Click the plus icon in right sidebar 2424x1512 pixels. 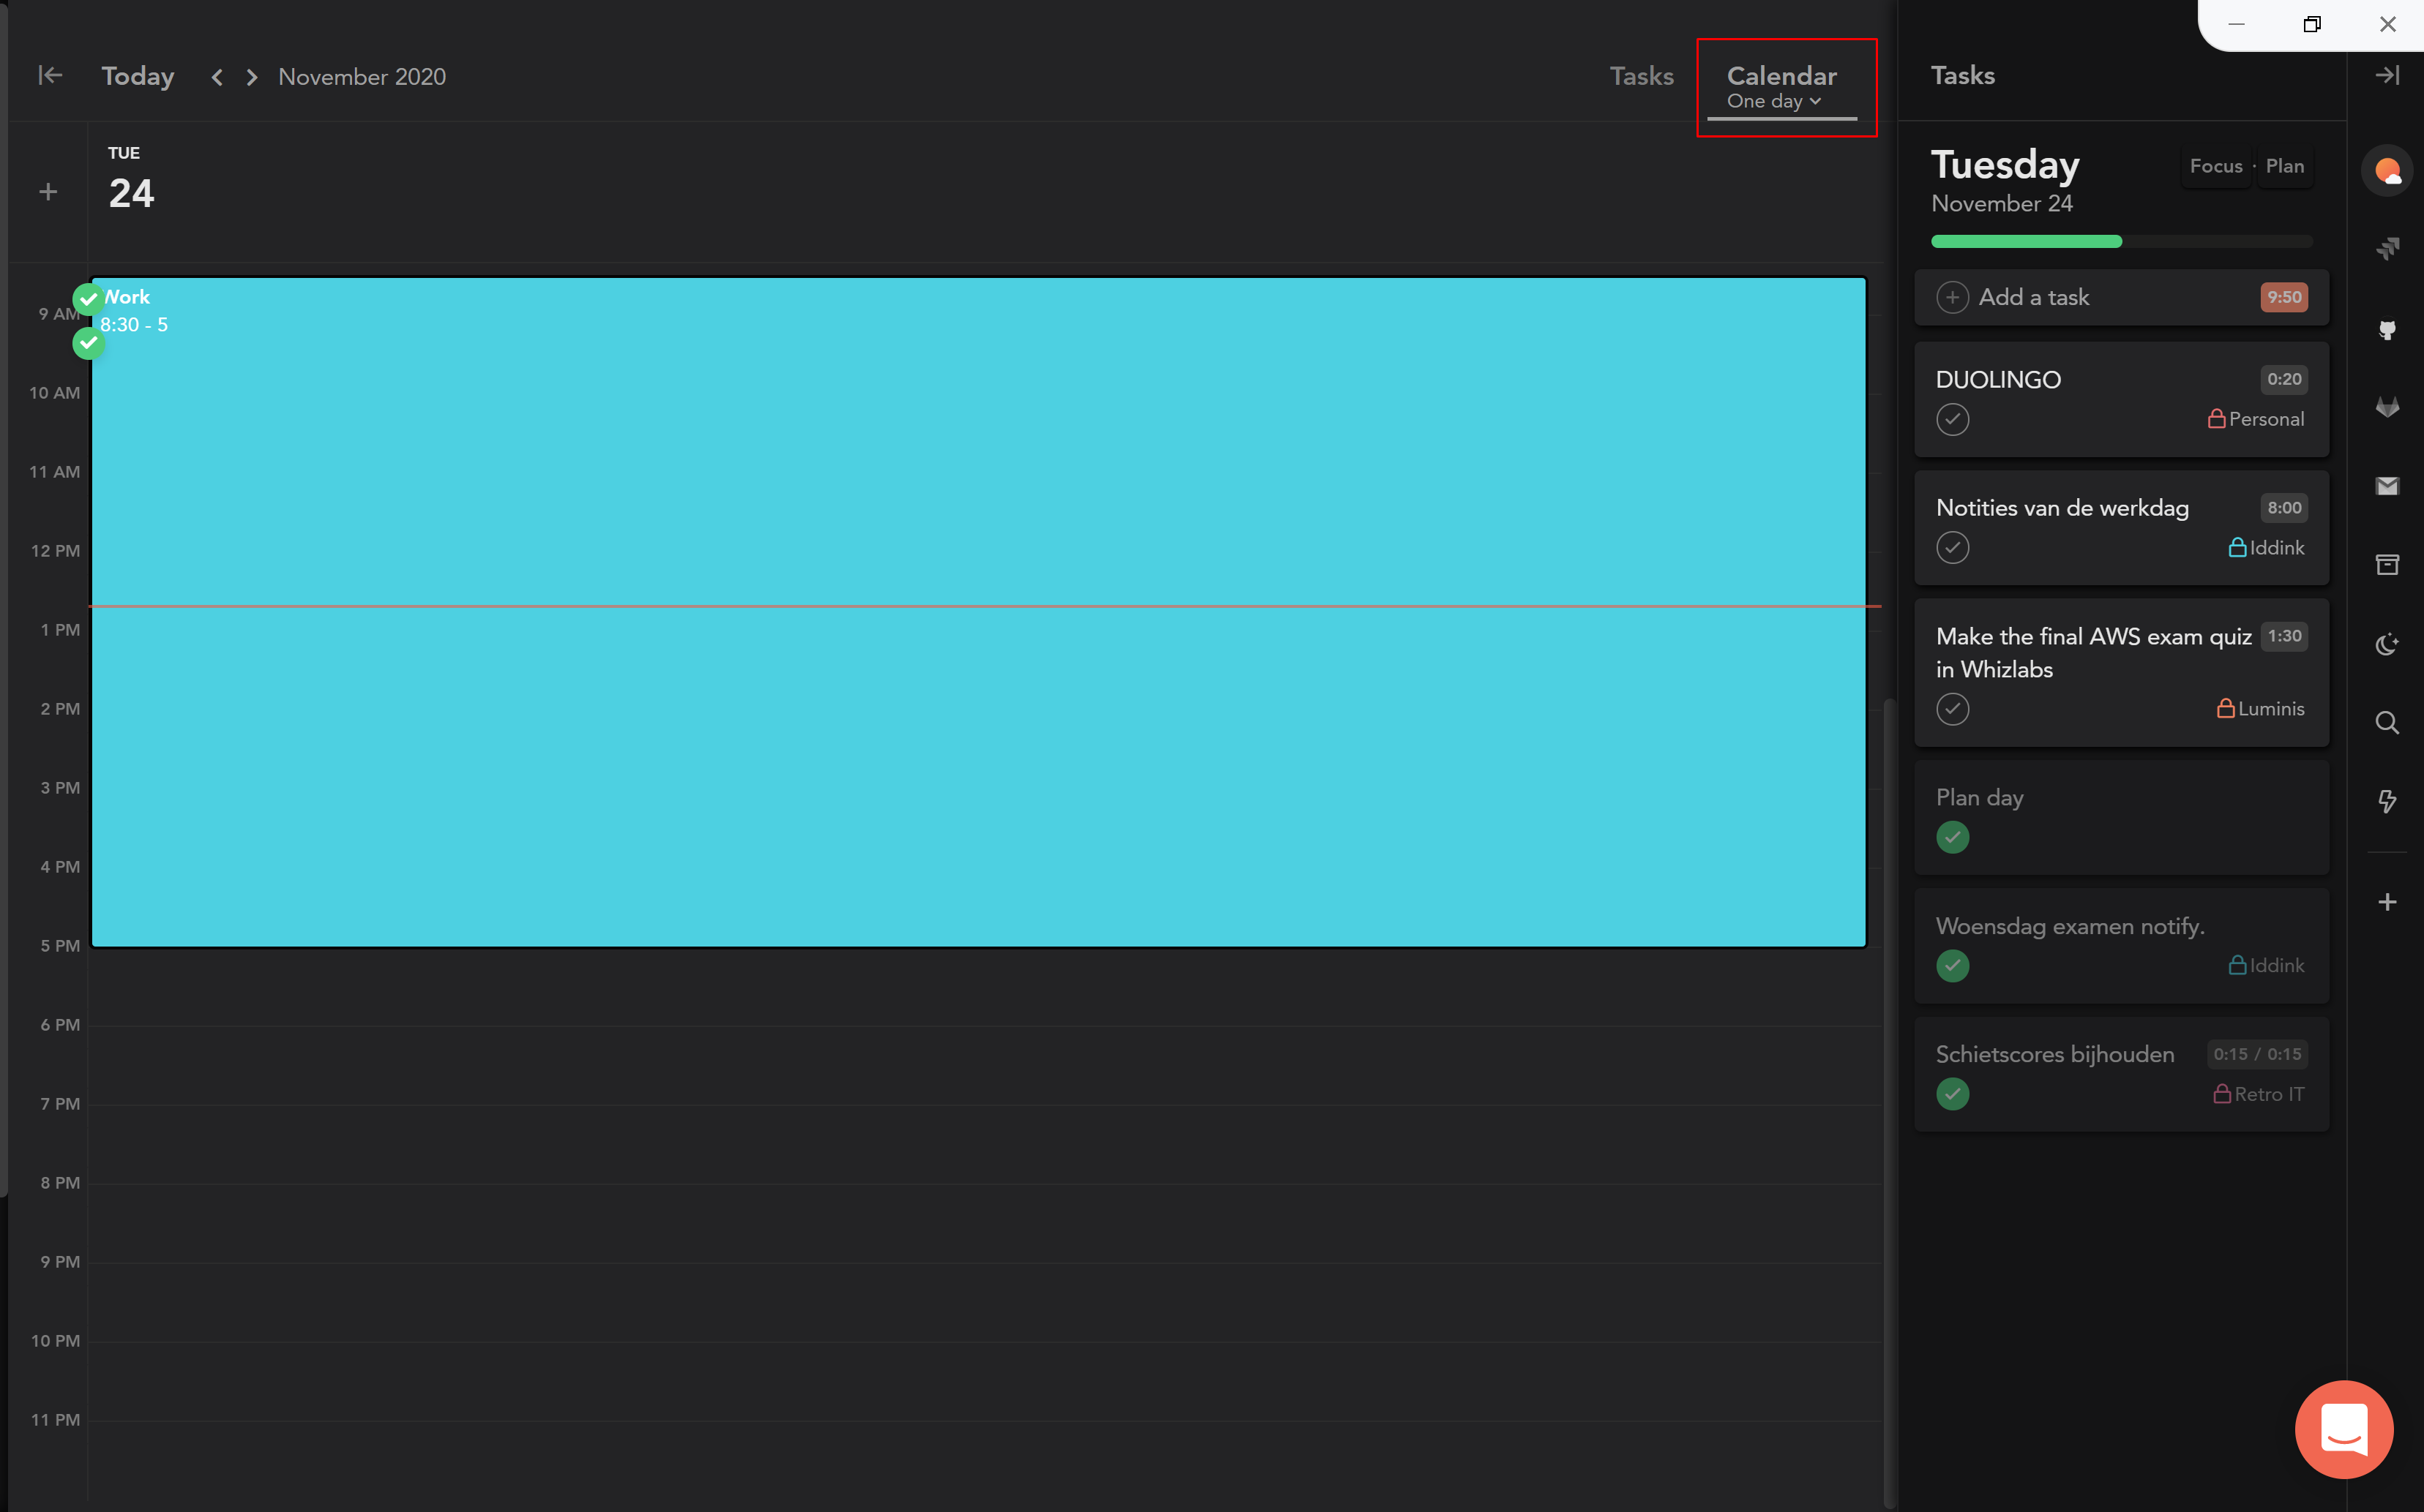tap(2387, 902)
